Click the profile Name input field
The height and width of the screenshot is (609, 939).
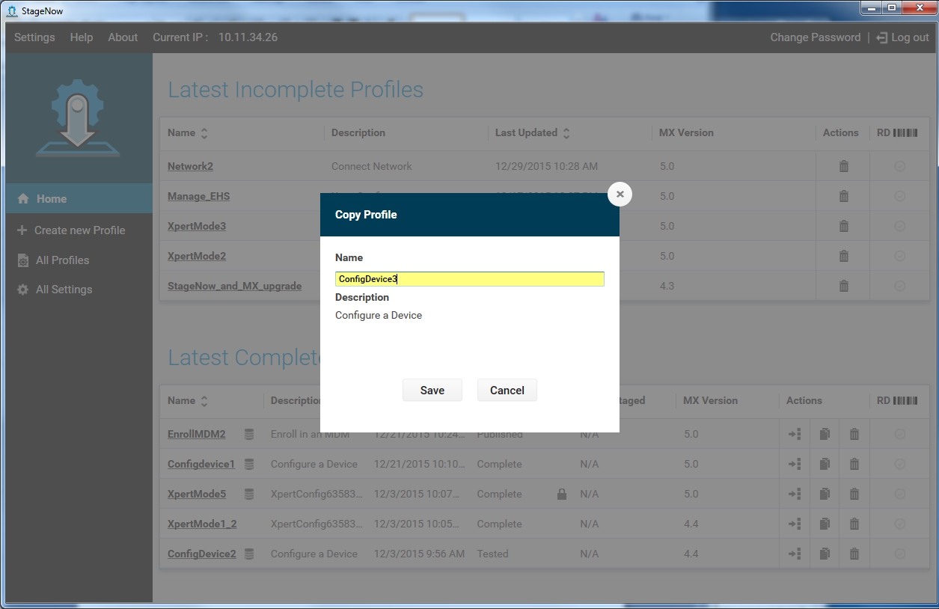(469, 279)
